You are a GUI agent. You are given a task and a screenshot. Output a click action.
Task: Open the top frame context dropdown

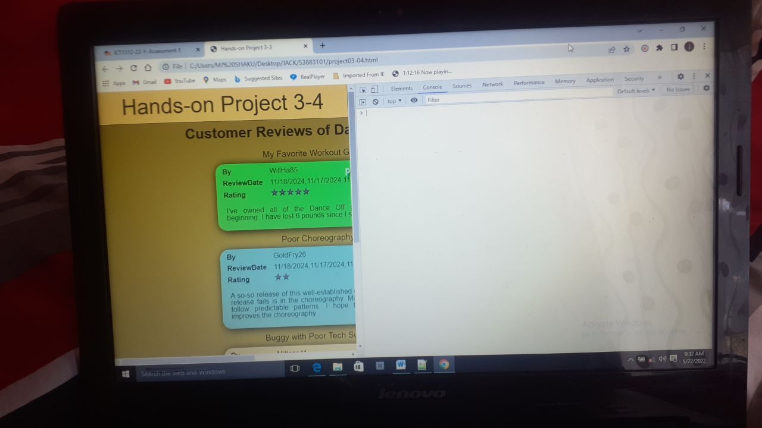pyautogui.click(x=393, y=101)
